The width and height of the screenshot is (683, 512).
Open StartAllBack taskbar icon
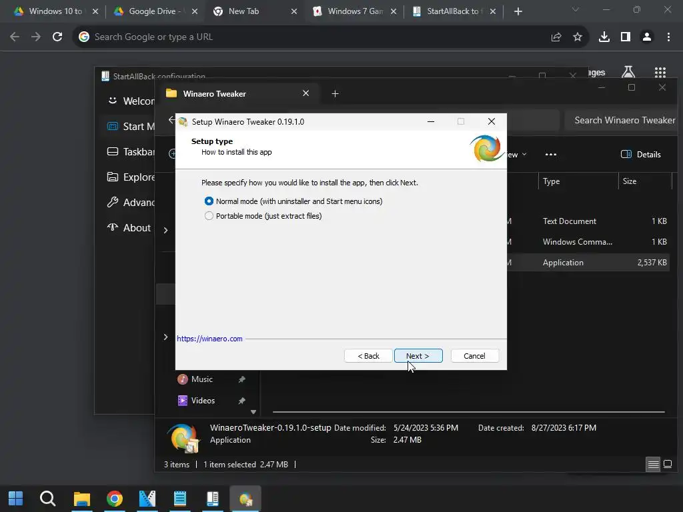point(213,499)
